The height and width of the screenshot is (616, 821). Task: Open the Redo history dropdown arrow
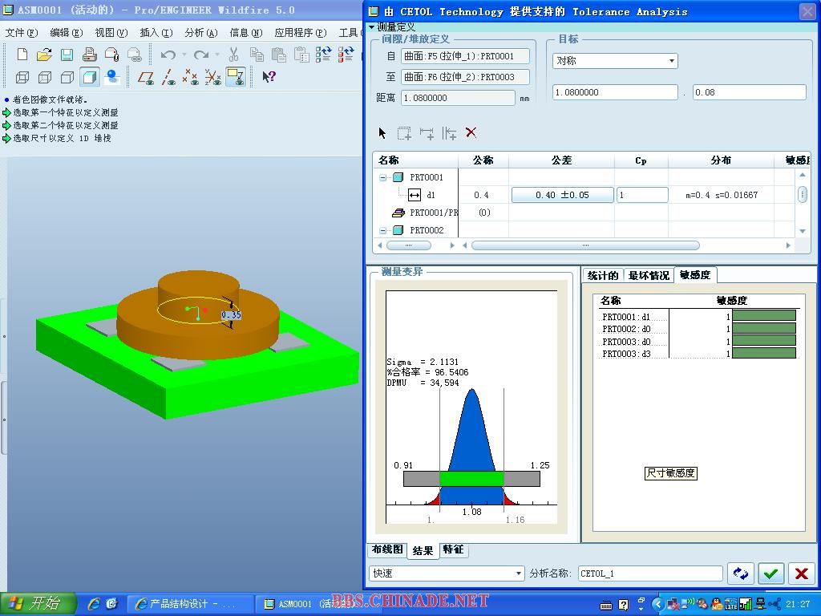(216, 55)
